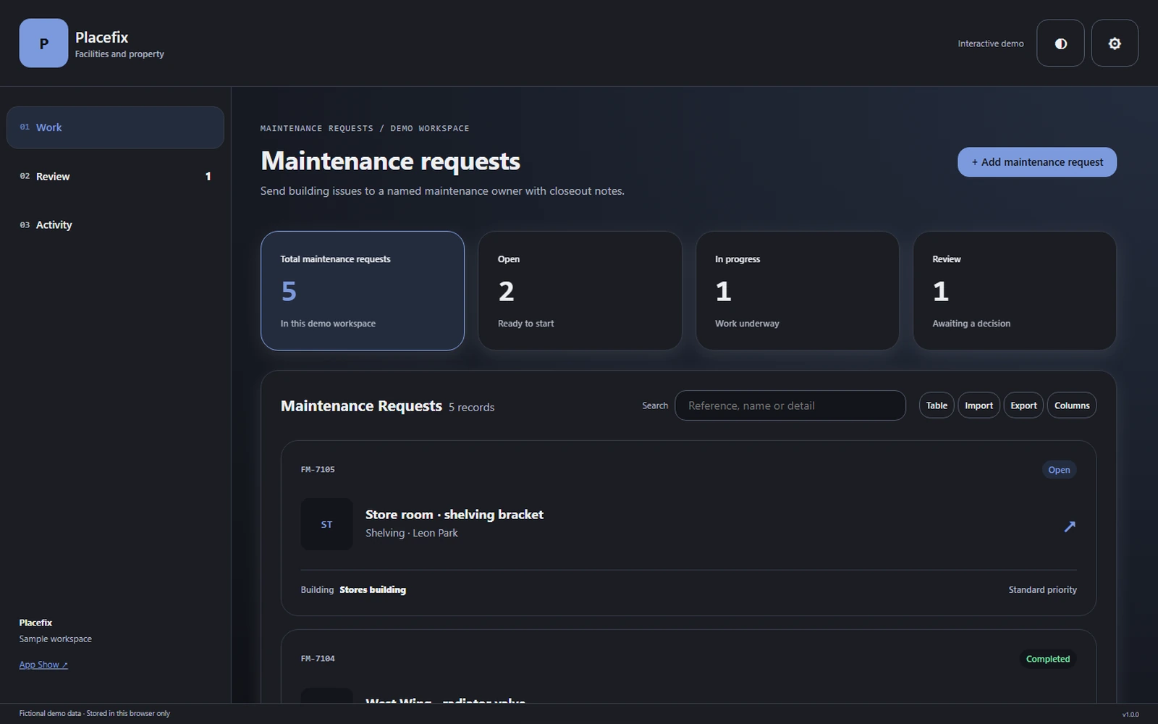Click the 5 records count
Viewport: 1158px width, 724px height.
click(471, 408)
